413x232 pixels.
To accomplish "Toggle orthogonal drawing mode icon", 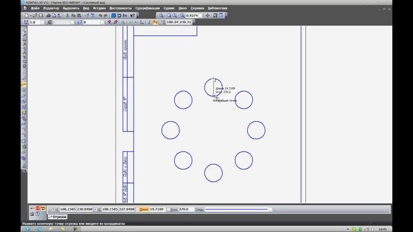I will click(149, 22).
